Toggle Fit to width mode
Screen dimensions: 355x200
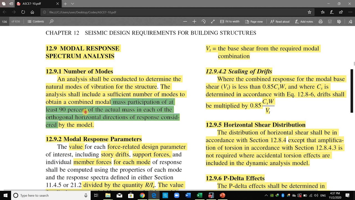pyautogui.click(x=230, y=21)
